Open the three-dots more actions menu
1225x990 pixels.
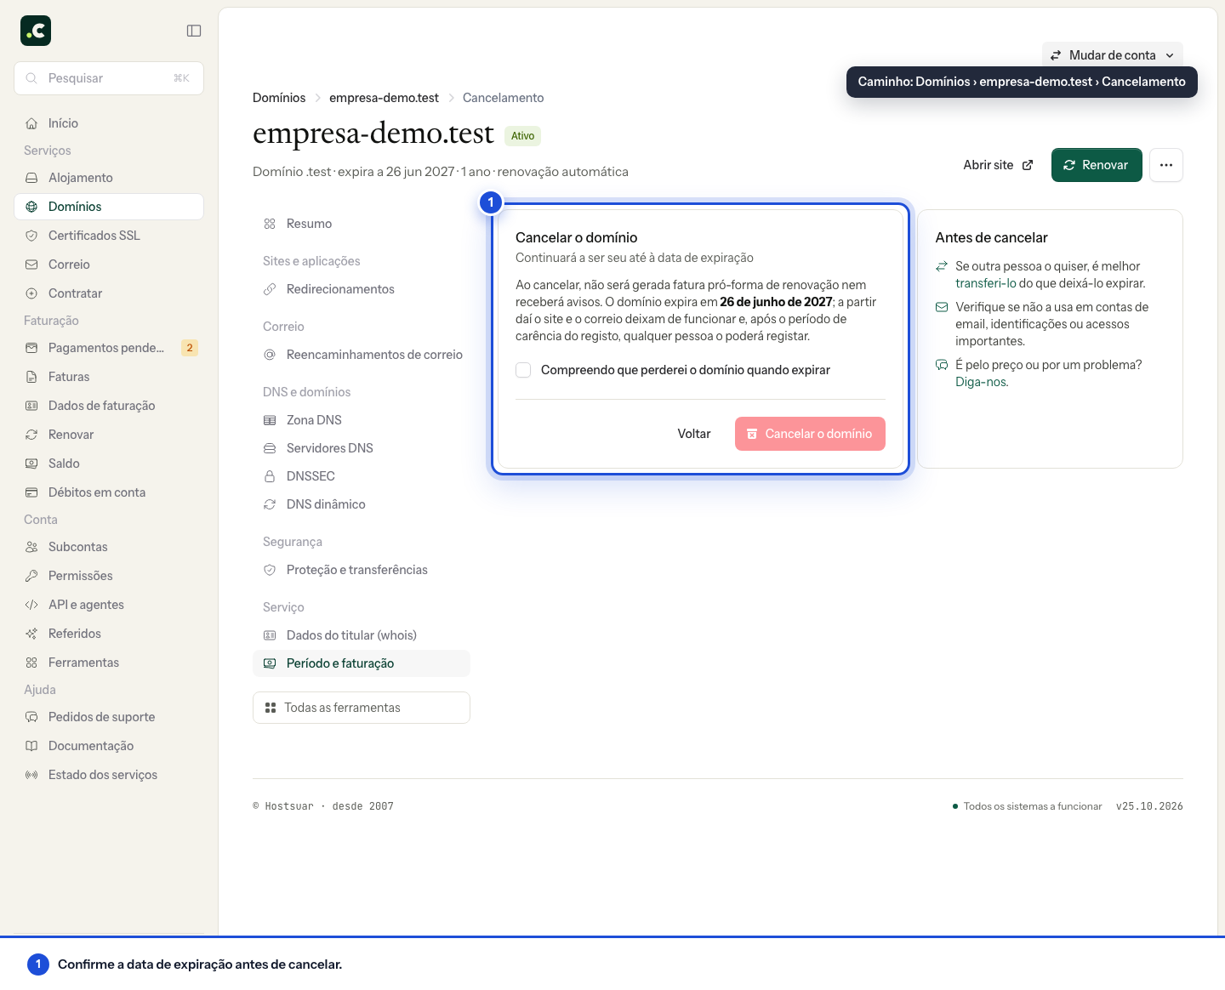(x=1166, y=165)
